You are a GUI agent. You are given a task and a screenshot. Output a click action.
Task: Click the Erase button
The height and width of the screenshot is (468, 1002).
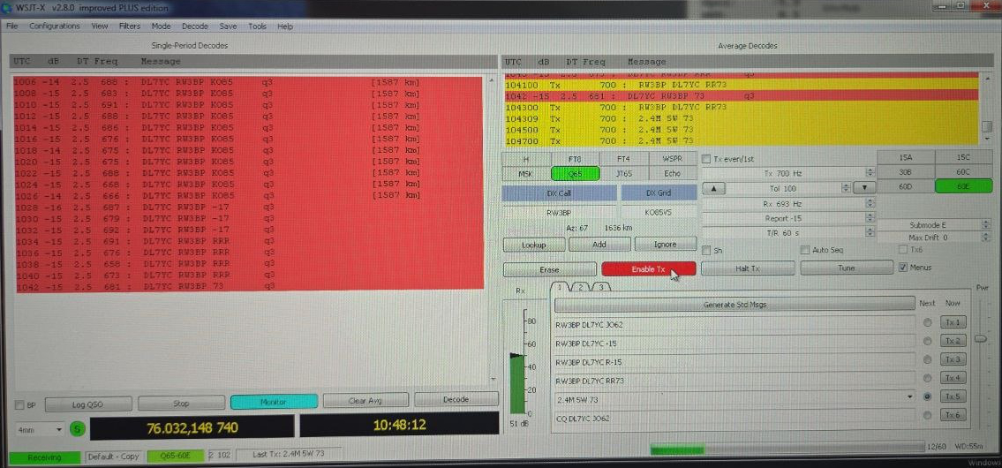pyautogui.click(x=550, y=270)
